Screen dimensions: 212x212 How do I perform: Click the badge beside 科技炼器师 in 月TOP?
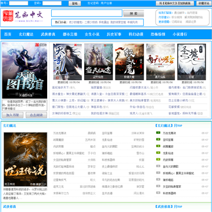[158, 193]
